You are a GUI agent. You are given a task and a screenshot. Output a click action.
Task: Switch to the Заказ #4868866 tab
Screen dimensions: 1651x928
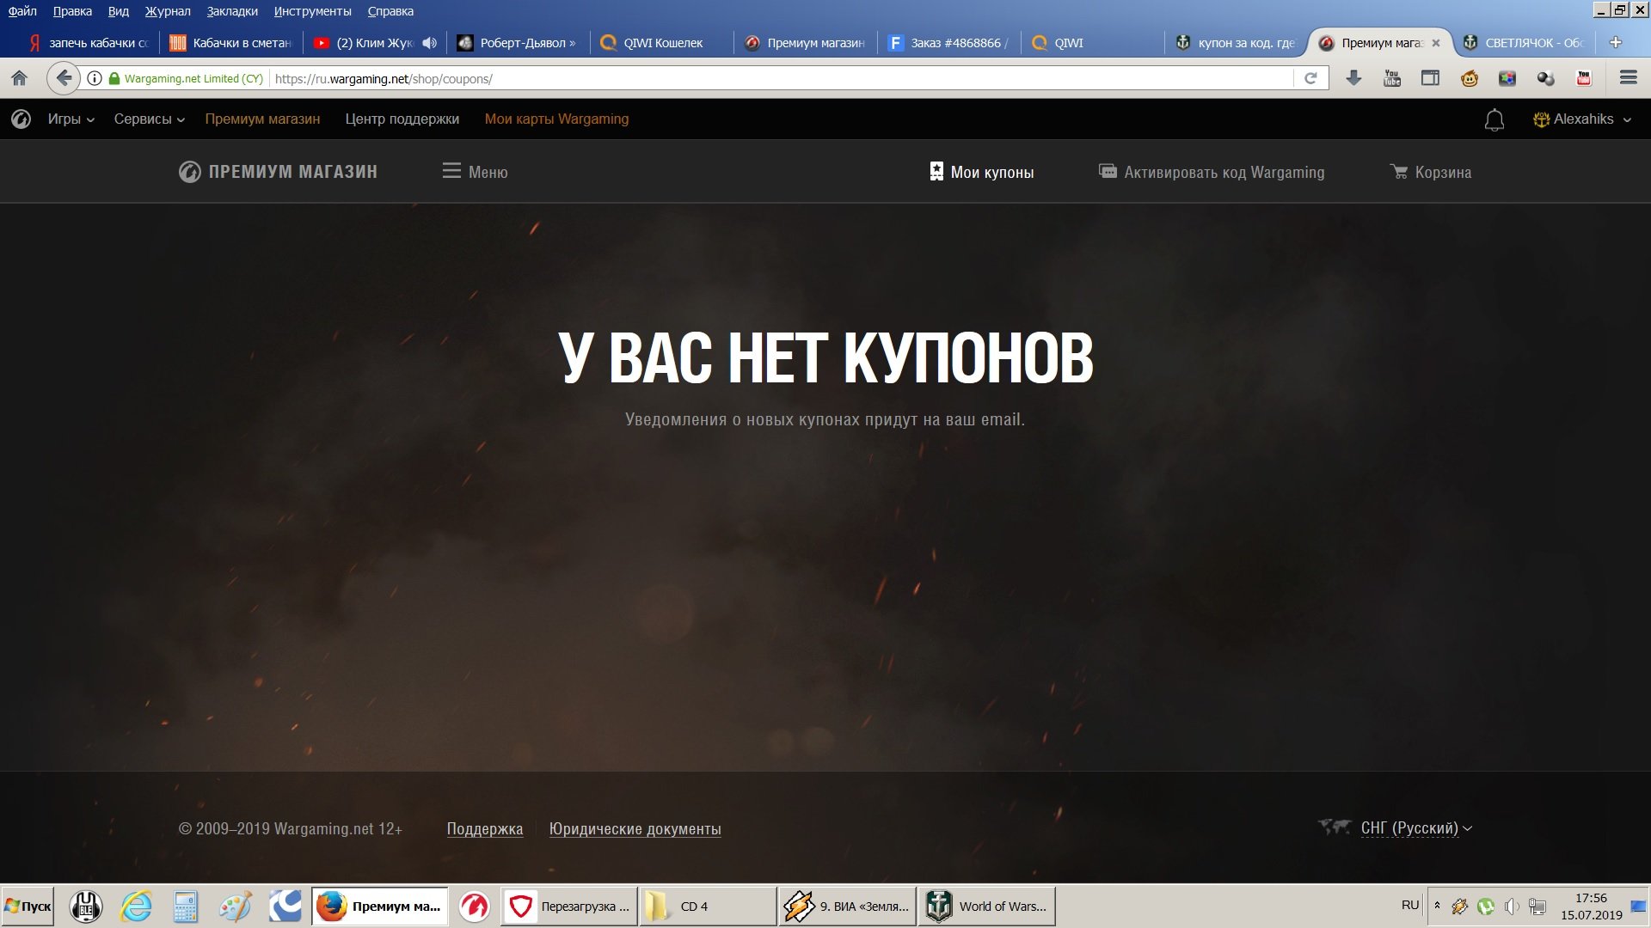(948, 43)
